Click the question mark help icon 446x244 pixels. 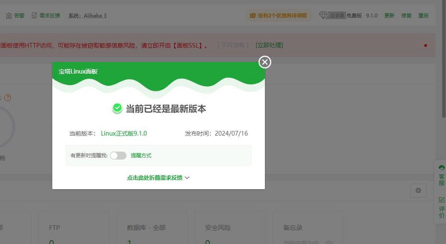point(8,98)
